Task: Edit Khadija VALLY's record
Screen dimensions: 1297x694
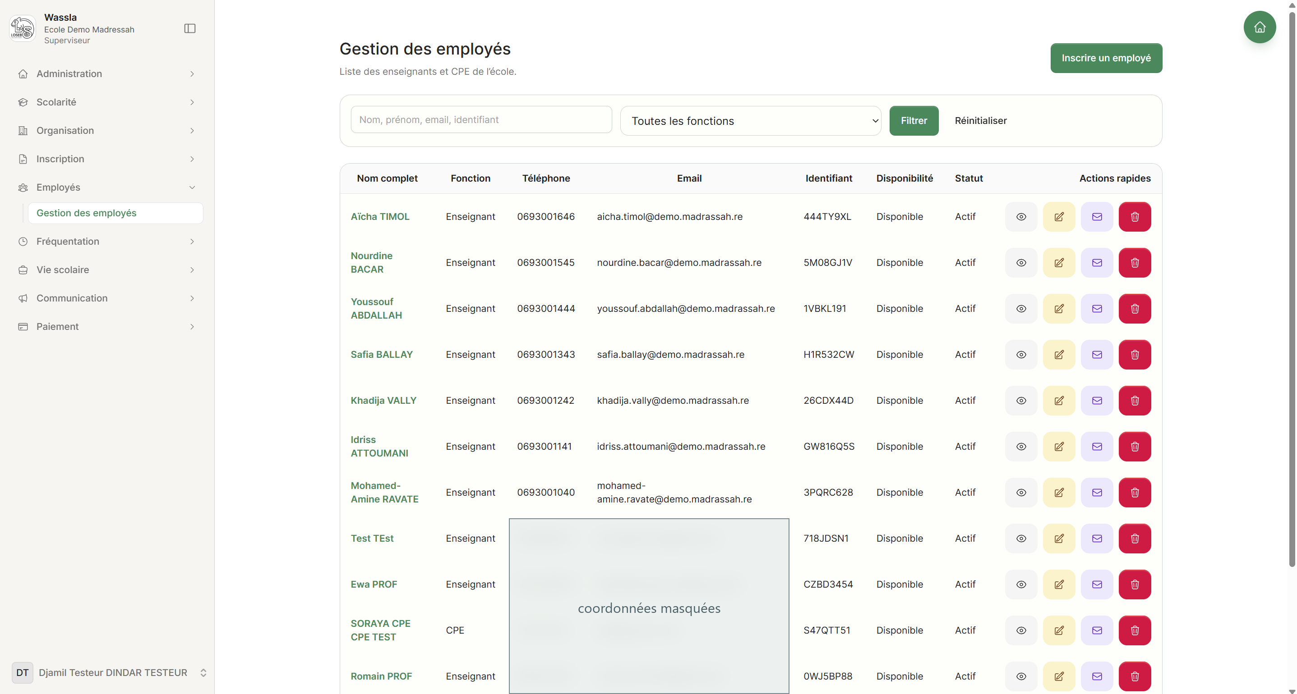Action: [x=1059, y=401]
